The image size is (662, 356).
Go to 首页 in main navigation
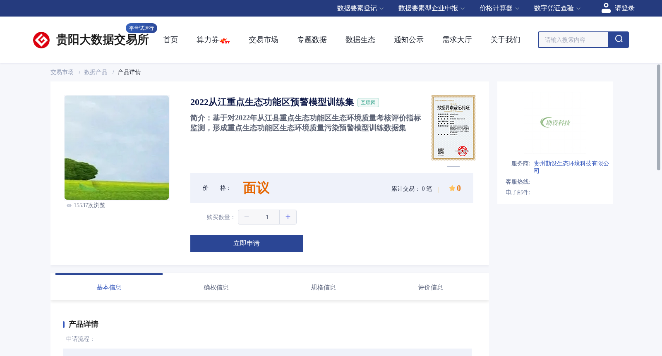click(170, 40)
